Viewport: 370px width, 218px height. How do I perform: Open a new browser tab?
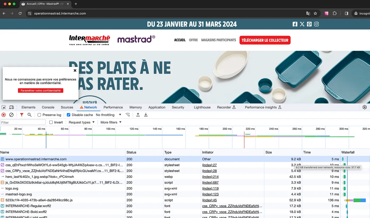tap(76, 4)
